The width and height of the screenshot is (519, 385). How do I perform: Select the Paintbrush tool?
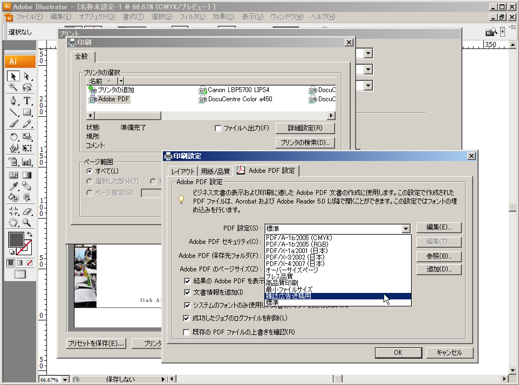coord(13,124)
